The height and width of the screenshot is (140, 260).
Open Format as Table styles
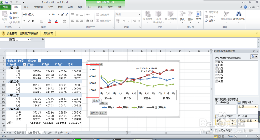(158, 17)
